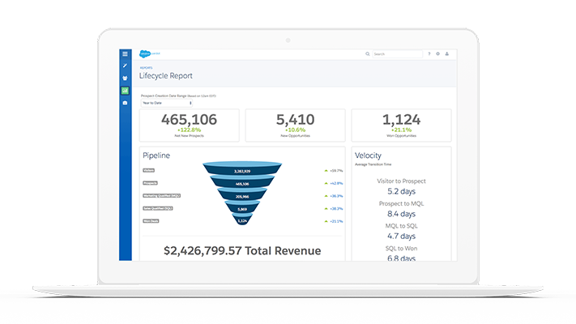Open the help question mark icon
This screenshot has height=324, width=576.
coord(429,54)
